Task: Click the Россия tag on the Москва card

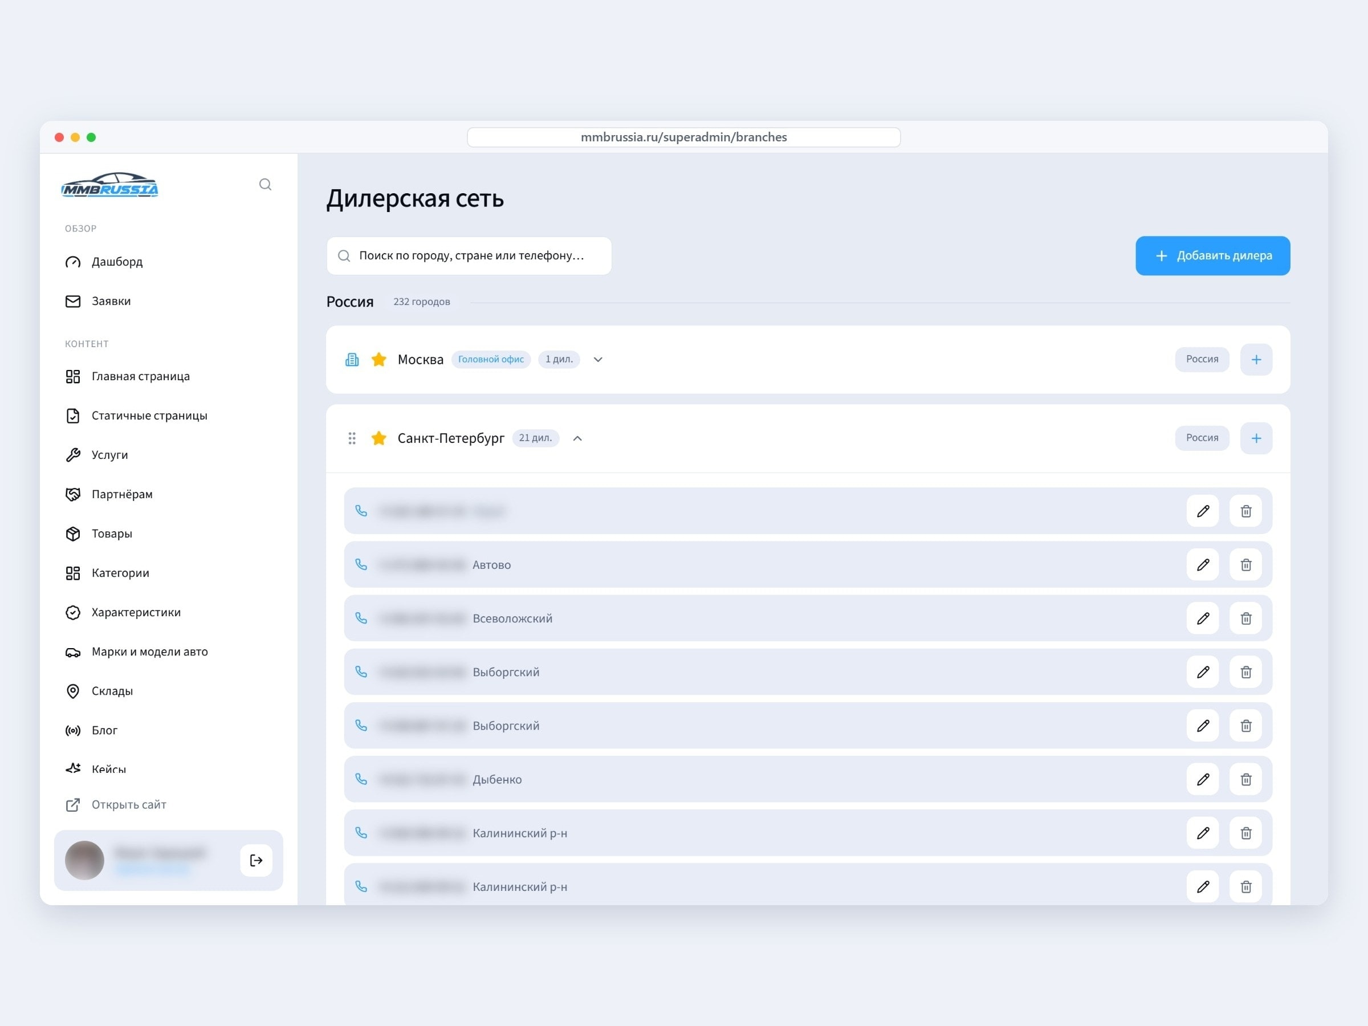Action: tap(1202, 359)
